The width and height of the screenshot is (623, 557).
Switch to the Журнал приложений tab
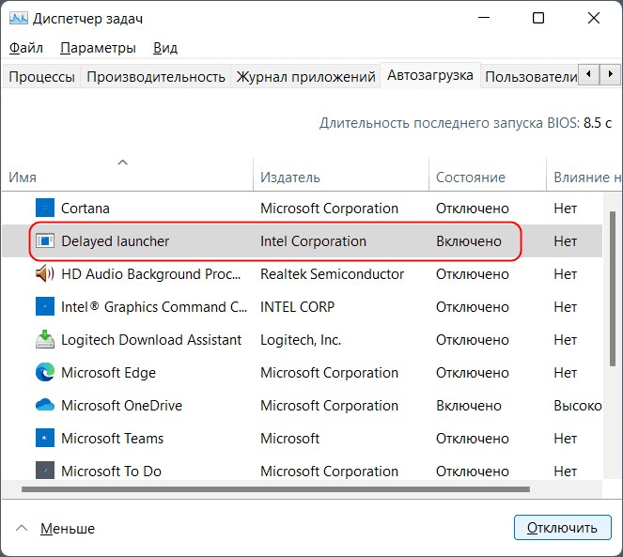pos(305,77)
